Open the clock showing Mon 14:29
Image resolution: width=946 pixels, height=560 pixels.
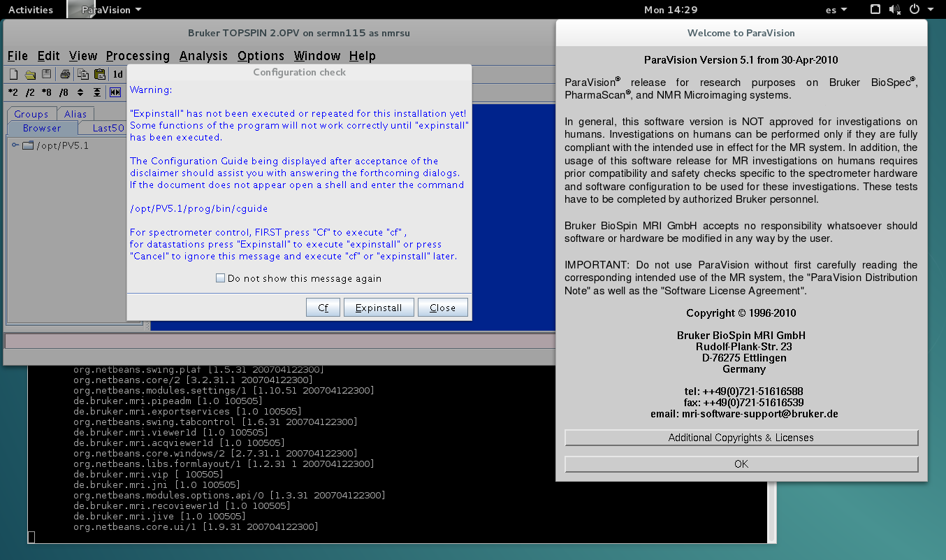tap(671, 10)
